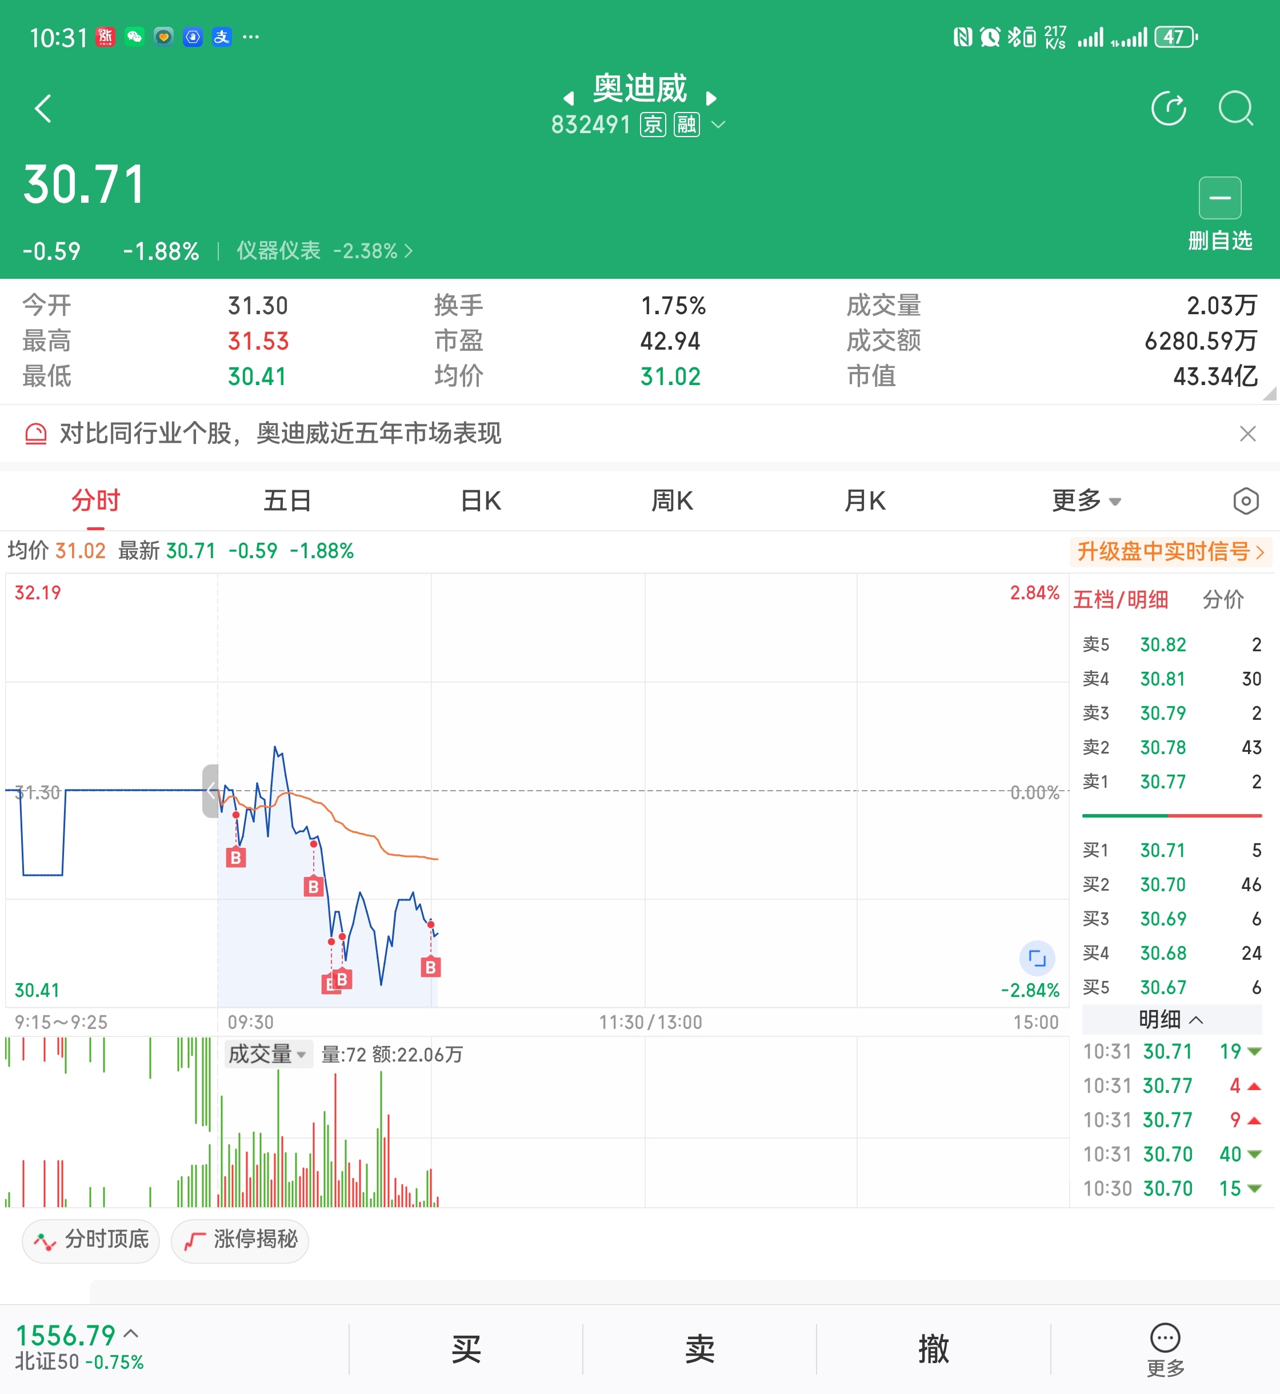Tap the WeChat notification icon
The height and width of the screenshot is (1394, 1280).
(x=134, y=37)
